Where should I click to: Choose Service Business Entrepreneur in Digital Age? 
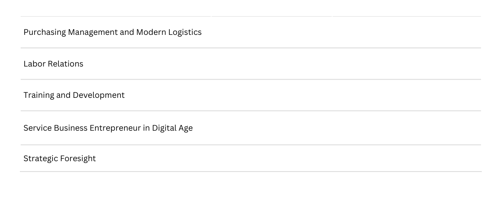click(108, 128)
